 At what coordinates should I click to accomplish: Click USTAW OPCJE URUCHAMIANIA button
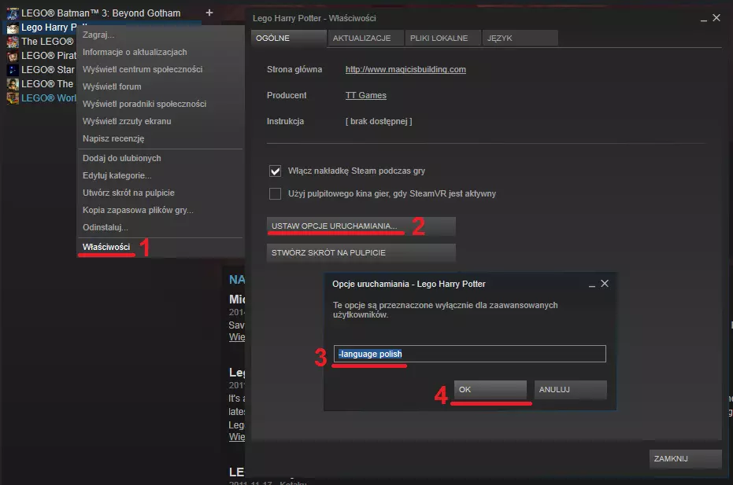point(361,226)
